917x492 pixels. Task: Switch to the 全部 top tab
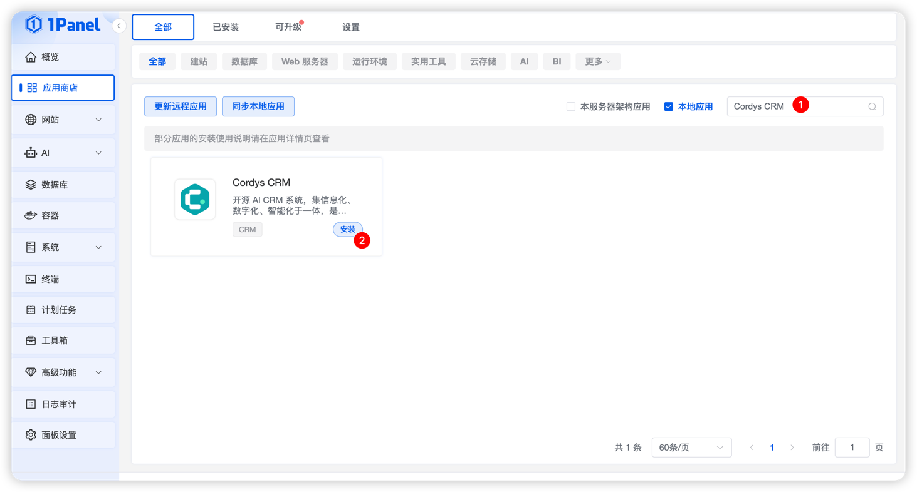pos(163,27)
